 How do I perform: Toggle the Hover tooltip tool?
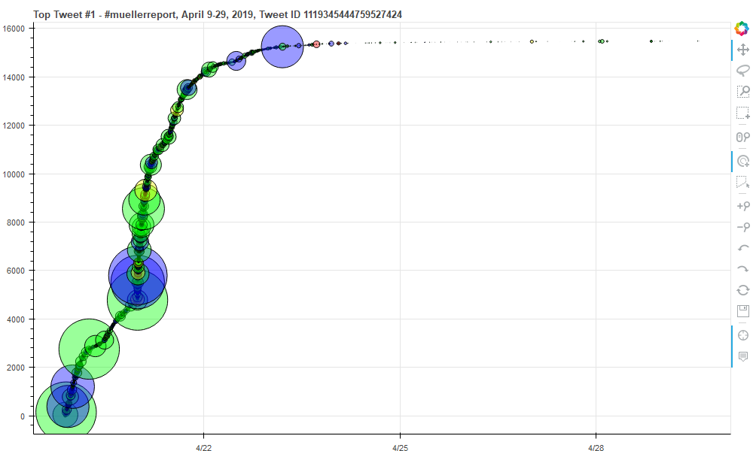click(742, 356)
